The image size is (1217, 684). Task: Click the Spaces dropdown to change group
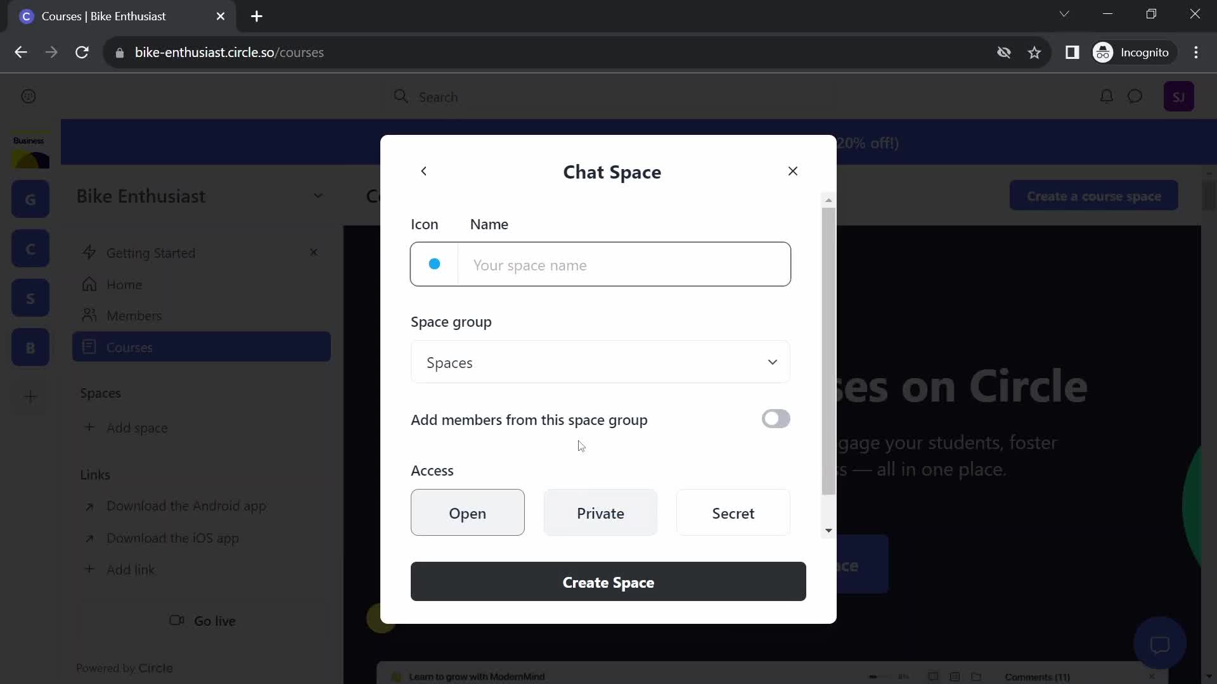point(602,362)
